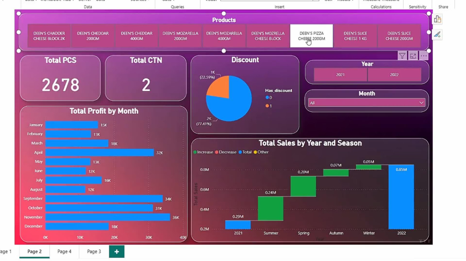
Task: Click the 0.85M data label
Action: [x=401, y=170]
